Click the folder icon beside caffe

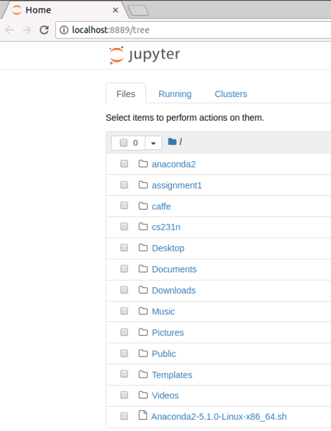[x=143, y=205]
